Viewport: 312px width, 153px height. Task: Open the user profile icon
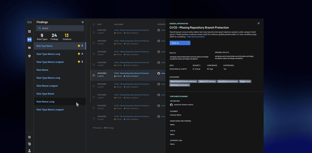(x=29, y=151)
